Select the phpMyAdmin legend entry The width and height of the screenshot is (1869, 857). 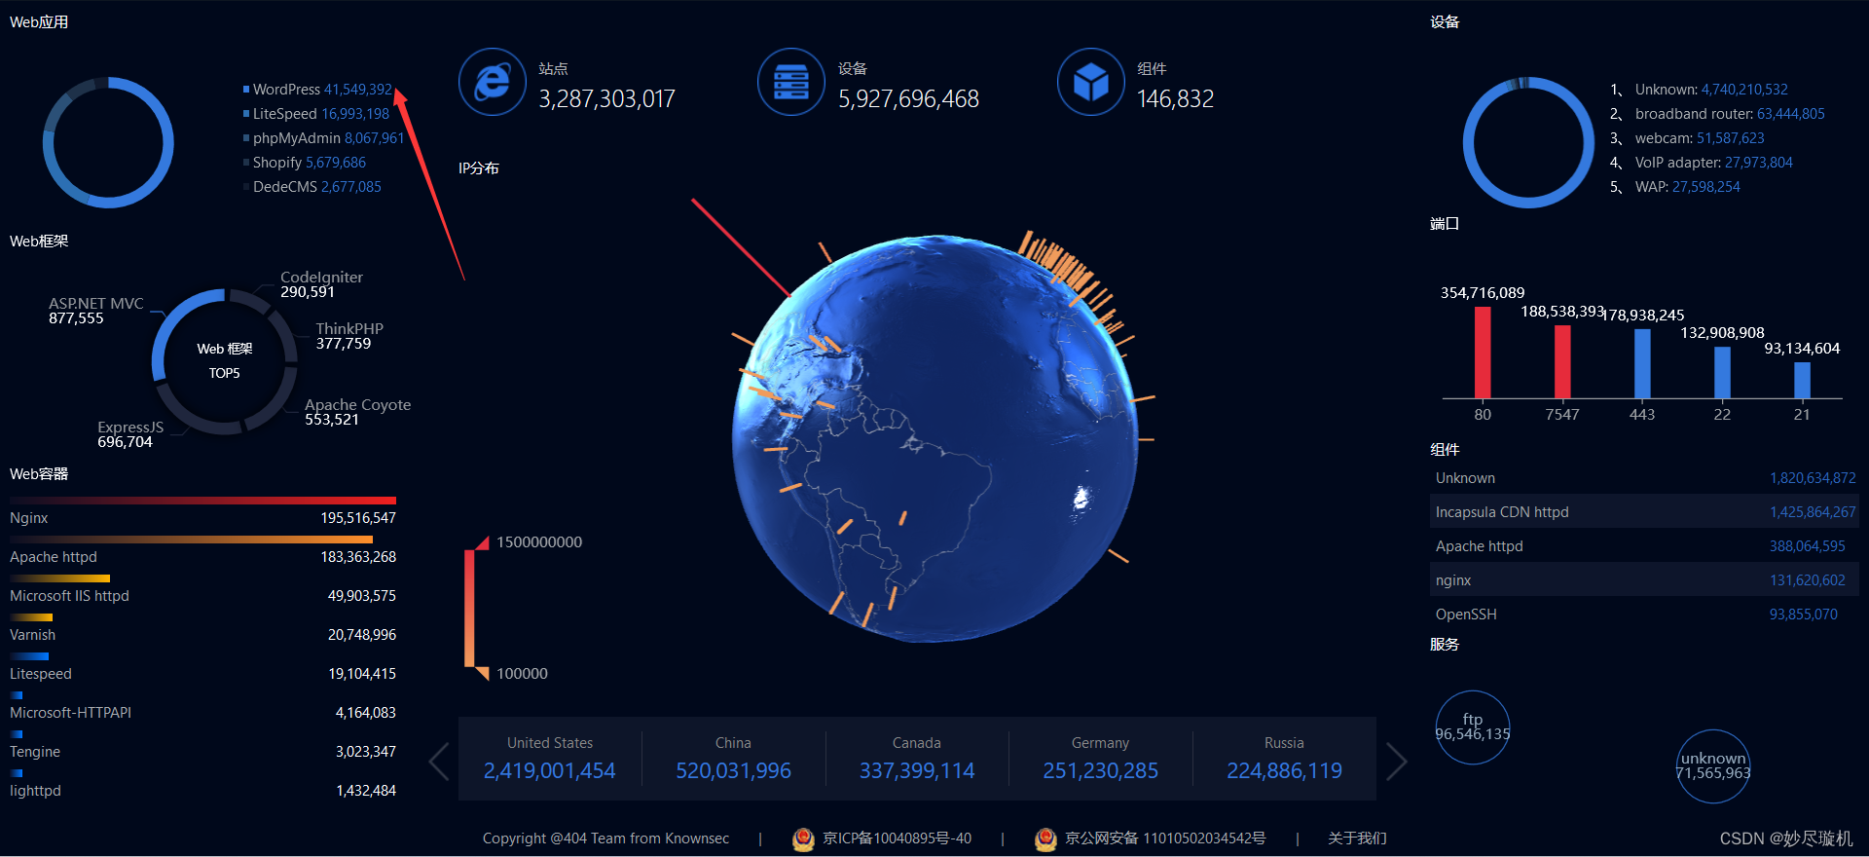323,138
